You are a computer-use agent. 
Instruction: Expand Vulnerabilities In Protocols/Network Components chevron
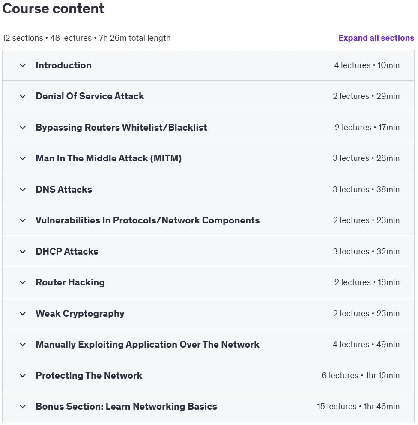[23, 220]
